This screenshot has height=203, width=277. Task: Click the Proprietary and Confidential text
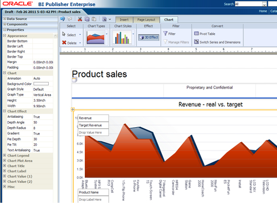point(209,87)
